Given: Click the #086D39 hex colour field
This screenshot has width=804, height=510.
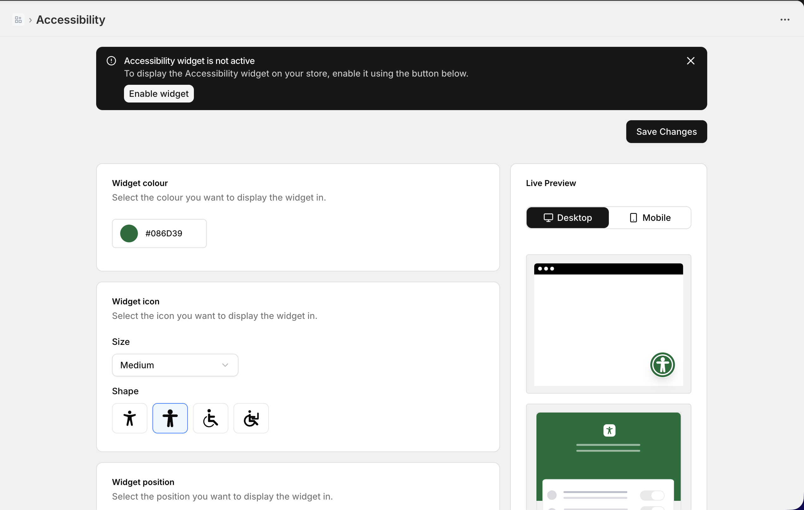Looking at the screenshot, I should pos(159,233).
